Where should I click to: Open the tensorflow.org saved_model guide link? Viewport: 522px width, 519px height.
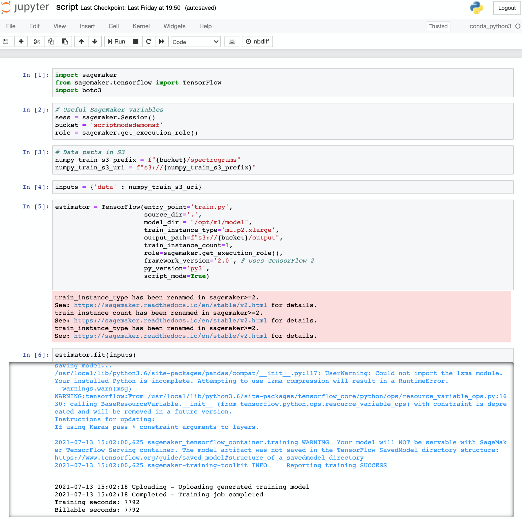click(209, 458)
